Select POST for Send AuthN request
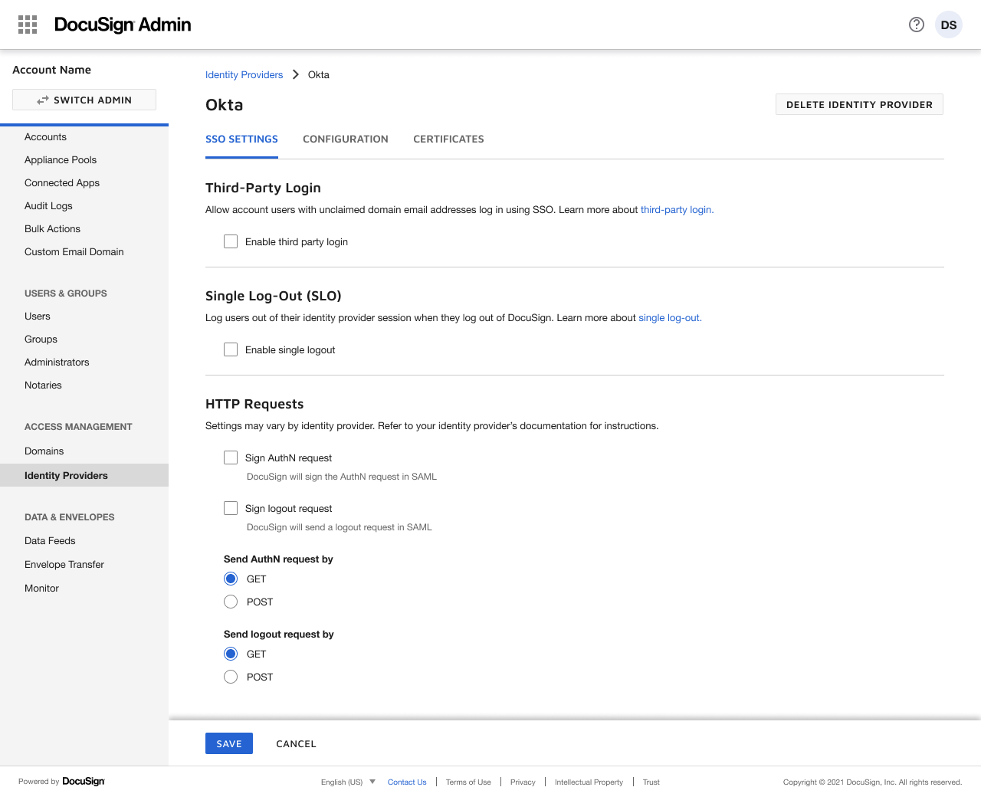Image resolution: width=981 pixels, height=797 pixels. pyautogui.click(x=231, y=602)
